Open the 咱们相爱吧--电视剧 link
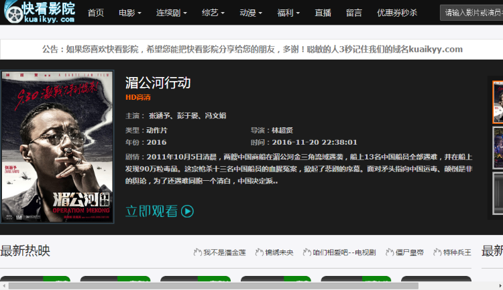This screenshot has width=503, height=290. click(x=344, y=252)
